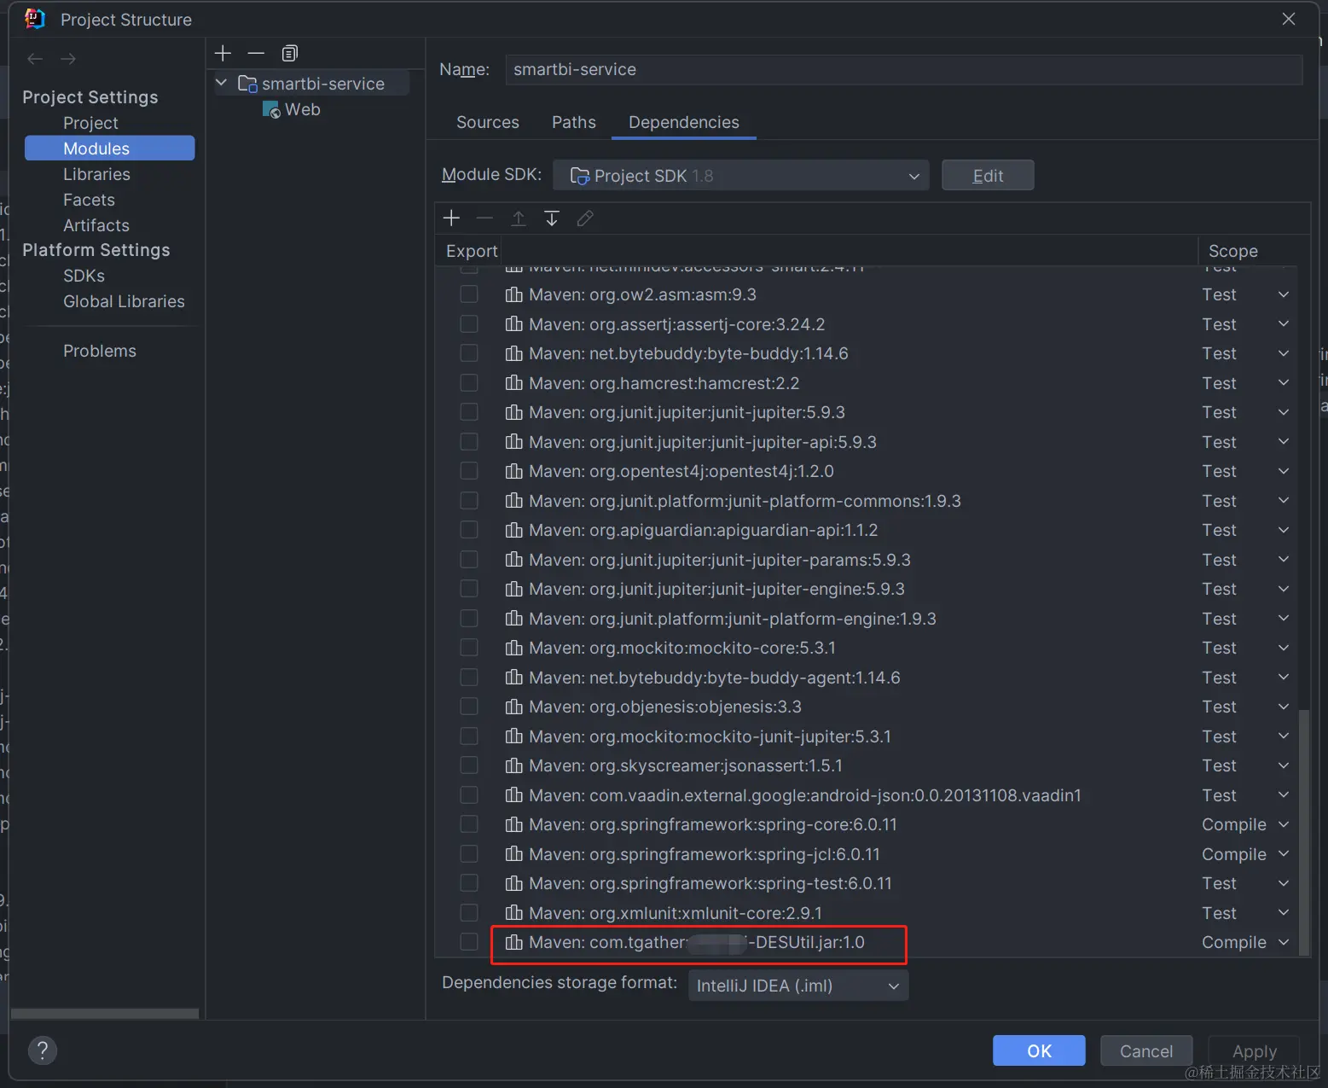The image size is (1328, 1088).
Task: Click library icon for jsonassert:1.5.1
Action: click(513, 765)
